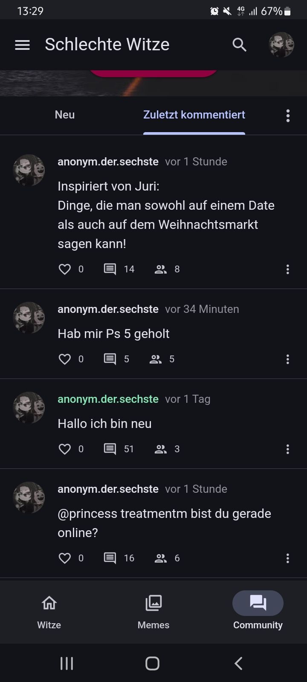Select the Zuletzt kommentiert tab

[x=194, y=115]
